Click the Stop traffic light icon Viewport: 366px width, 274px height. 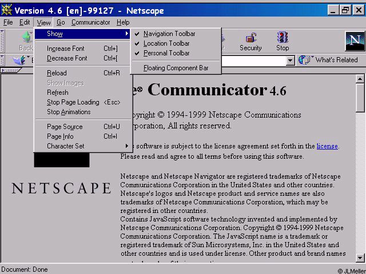283,38
